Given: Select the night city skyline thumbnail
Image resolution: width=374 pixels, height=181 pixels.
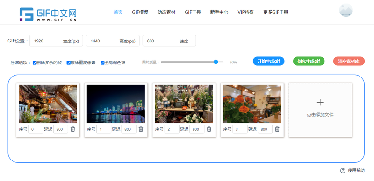Looking at the screenshot, I should pos(116,104).
